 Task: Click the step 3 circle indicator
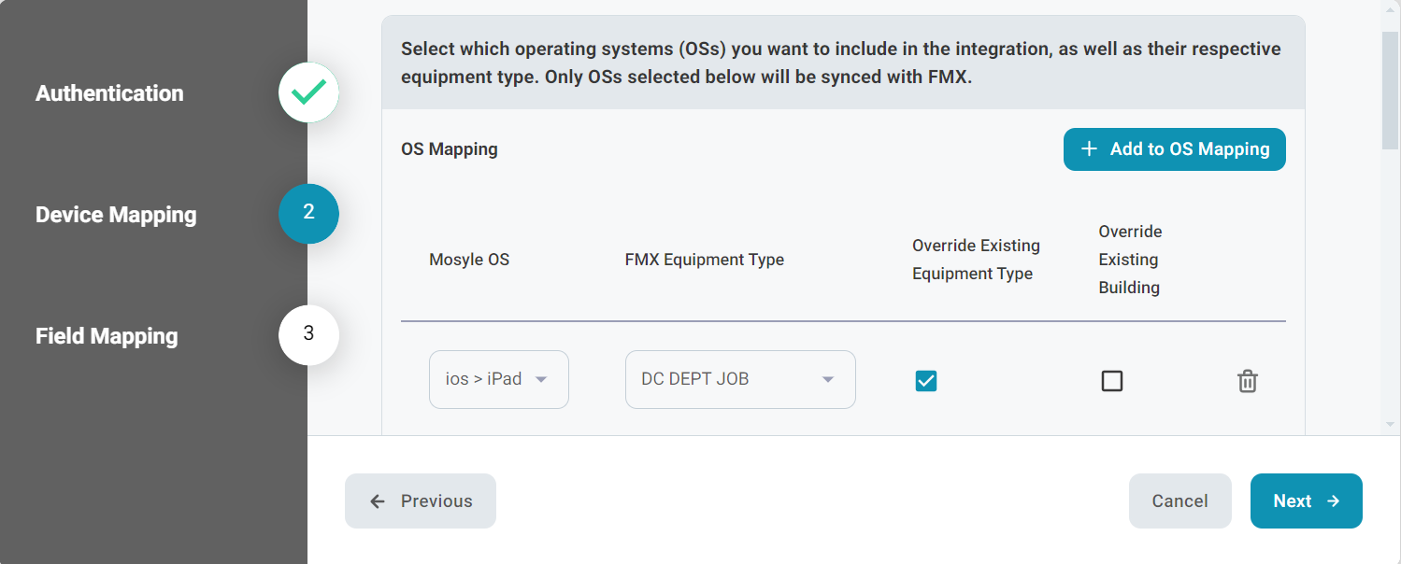click(x=308, y=334)
